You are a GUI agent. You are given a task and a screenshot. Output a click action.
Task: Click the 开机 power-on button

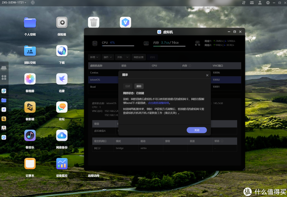tap(120, 57)
